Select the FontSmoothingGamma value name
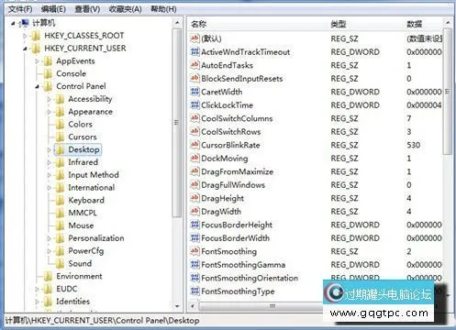 tap(243, 265)
